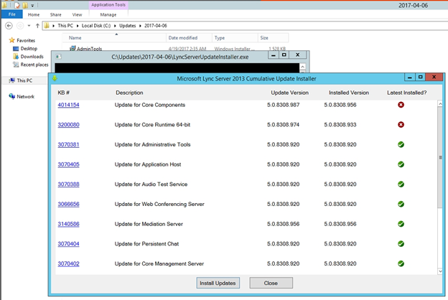The height and width of the screenshot is (300, 448).
Task: Click green check icon for Audio Test Service
Action: coord(401,184)
